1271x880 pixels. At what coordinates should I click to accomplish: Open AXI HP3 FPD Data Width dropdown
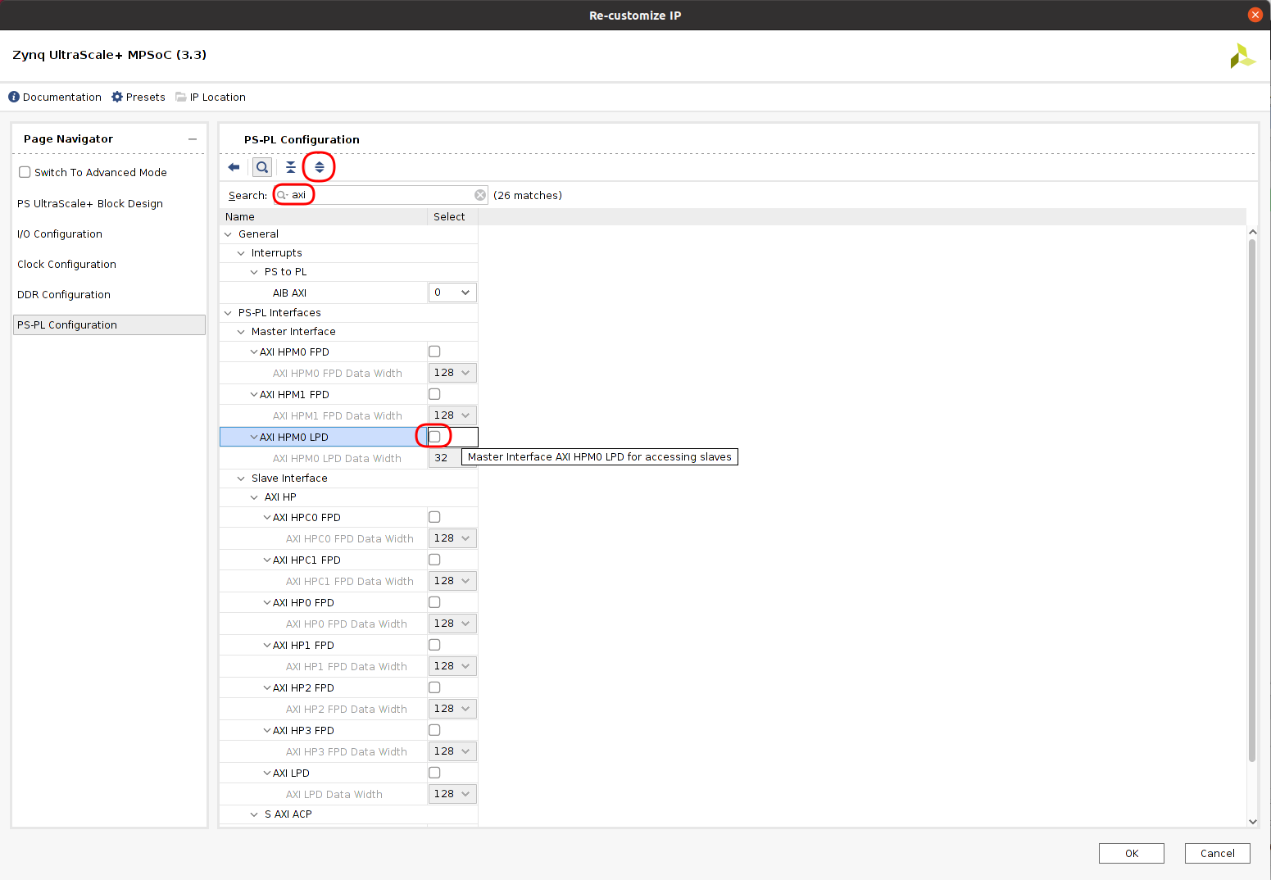pos(452,751)
